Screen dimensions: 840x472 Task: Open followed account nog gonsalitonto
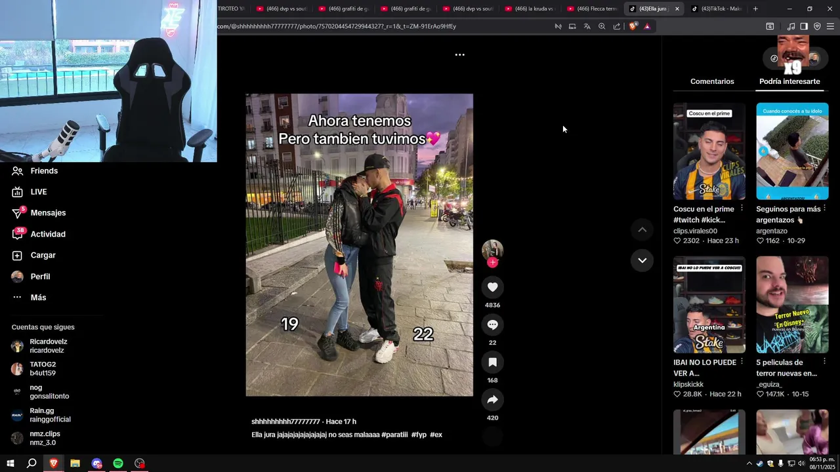(41, 392)
